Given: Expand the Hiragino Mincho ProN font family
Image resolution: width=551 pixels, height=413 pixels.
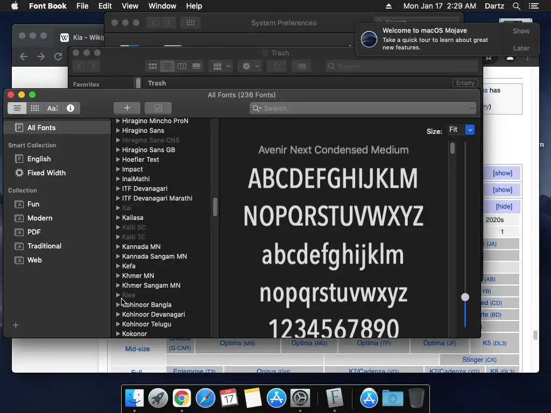Looking at the screenshot, I should coord(118,121).
